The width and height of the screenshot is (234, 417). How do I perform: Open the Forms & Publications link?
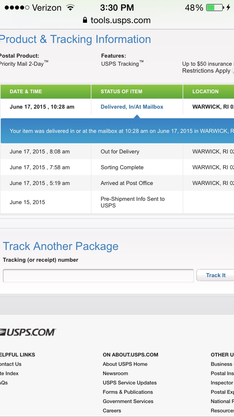tap(128, 392)
